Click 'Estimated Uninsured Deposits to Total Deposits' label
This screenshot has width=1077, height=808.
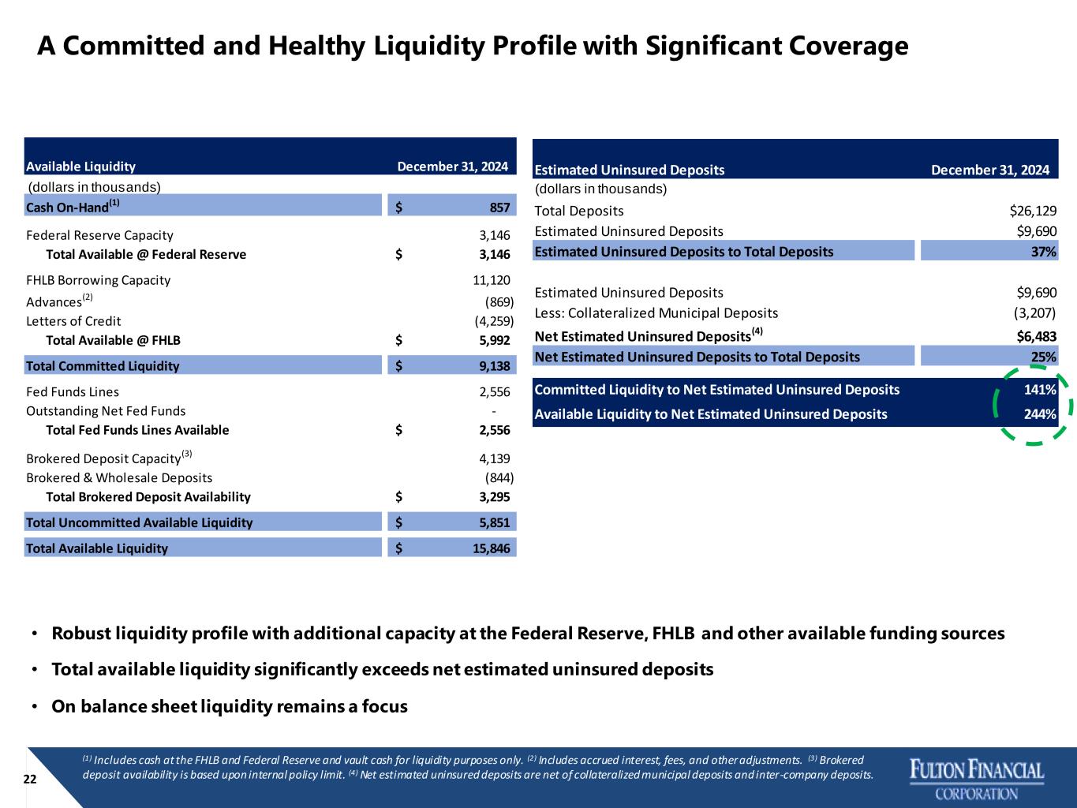683,252
